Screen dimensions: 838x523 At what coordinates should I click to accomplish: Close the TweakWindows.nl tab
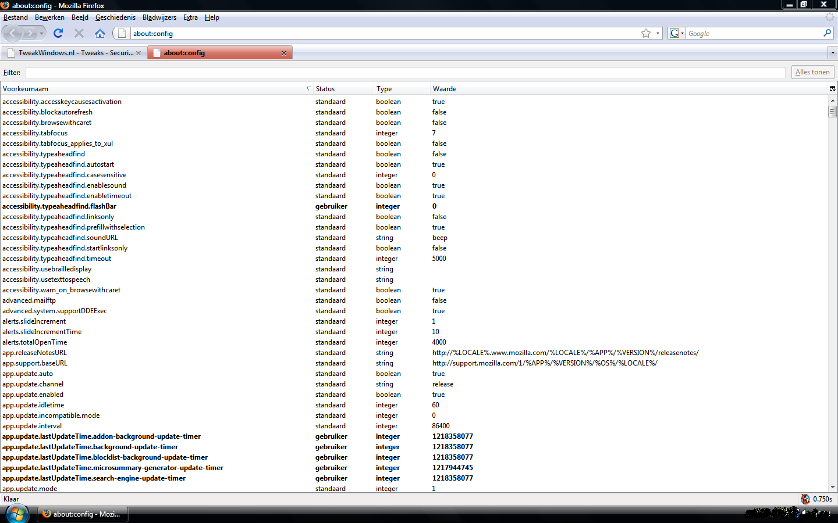click(x=139, y=53)
